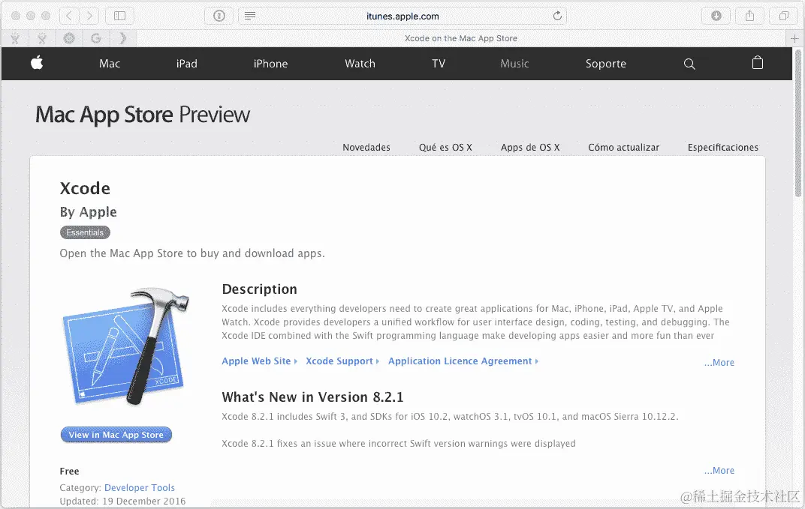The height and width of the screenshot is (509, 805).
Task: Show Reader view icon in address bar
Action: pos(250,16)
